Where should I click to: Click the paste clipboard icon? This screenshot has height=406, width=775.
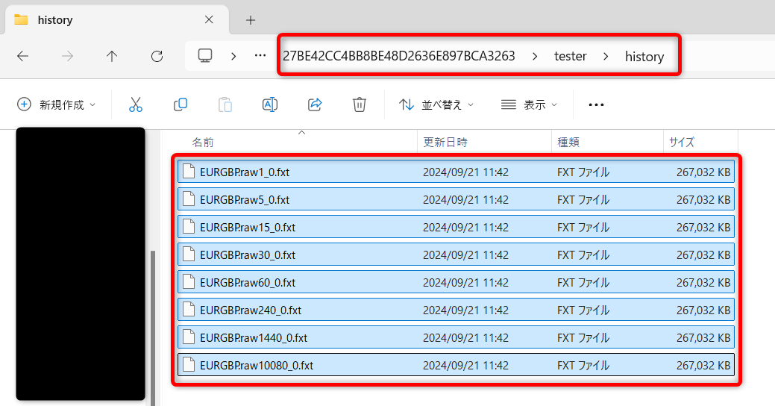225,104
